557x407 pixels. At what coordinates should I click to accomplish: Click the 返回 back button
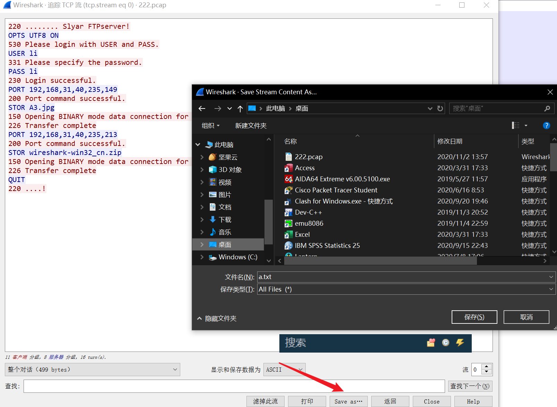(x=390, y=401)
